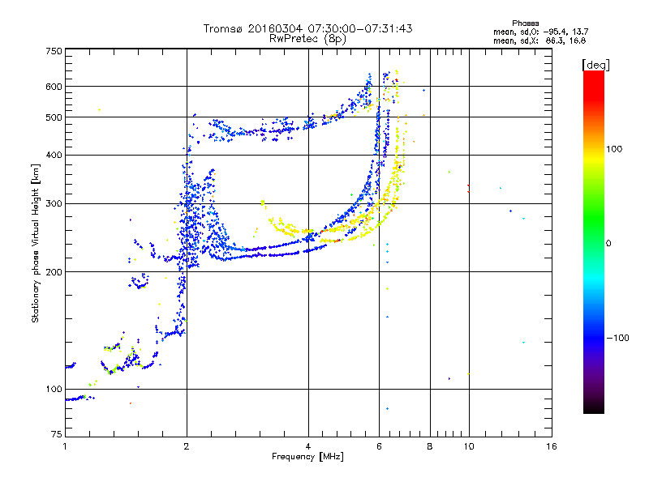Click the y-axis tick label '500'

[54, 117]
